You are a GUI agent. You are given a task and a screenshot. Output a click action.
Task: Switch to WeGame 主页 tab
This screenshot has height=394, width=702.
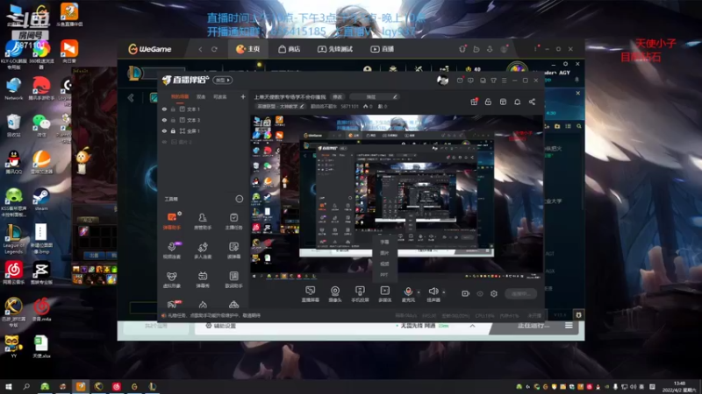pyautogui.click(x=248, y=49)
